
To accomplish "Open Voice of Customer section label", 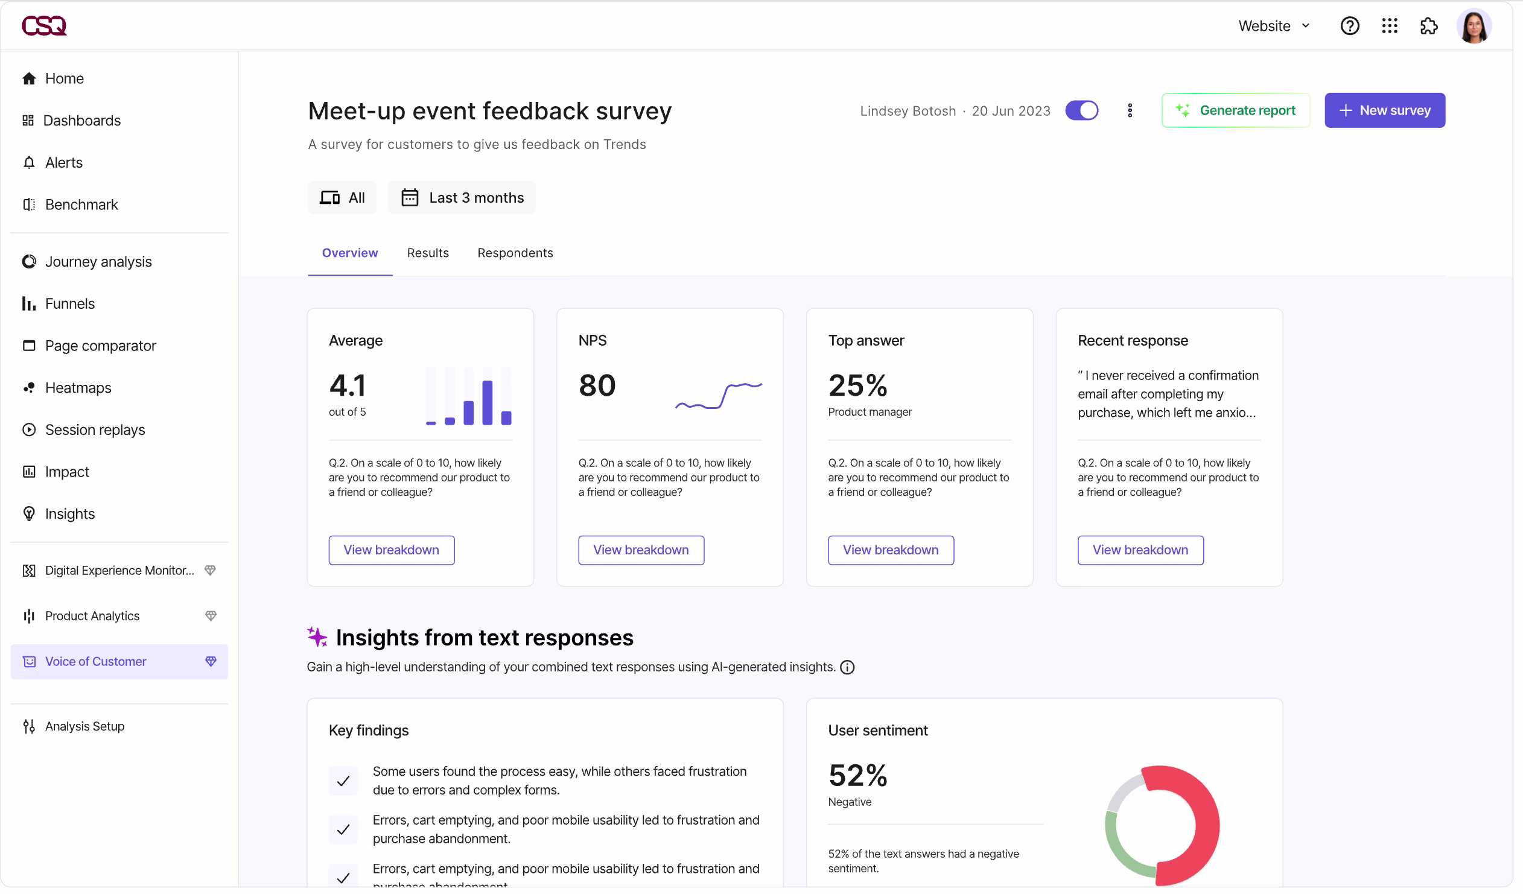I will point(95,662).
